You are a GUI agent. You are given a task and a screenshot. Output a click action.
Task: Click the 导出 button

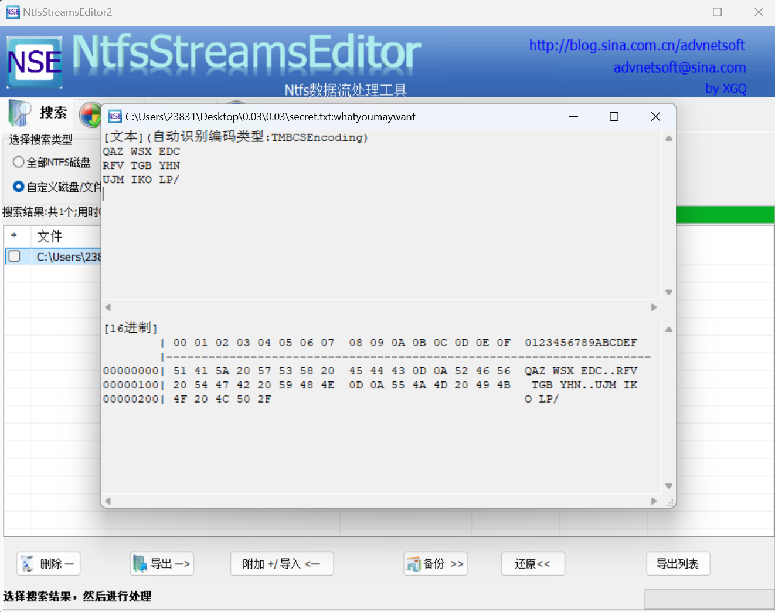click(x=162, y=564)
